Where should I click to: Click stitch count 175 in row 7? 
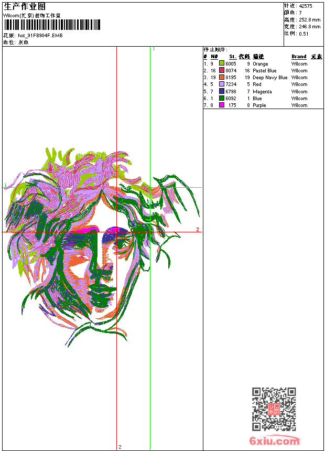232,105
